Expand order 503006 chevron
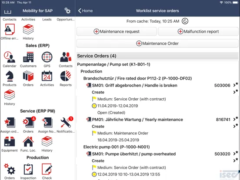Image resolution: width=240 pixels, height=180 pixels. 236,85
